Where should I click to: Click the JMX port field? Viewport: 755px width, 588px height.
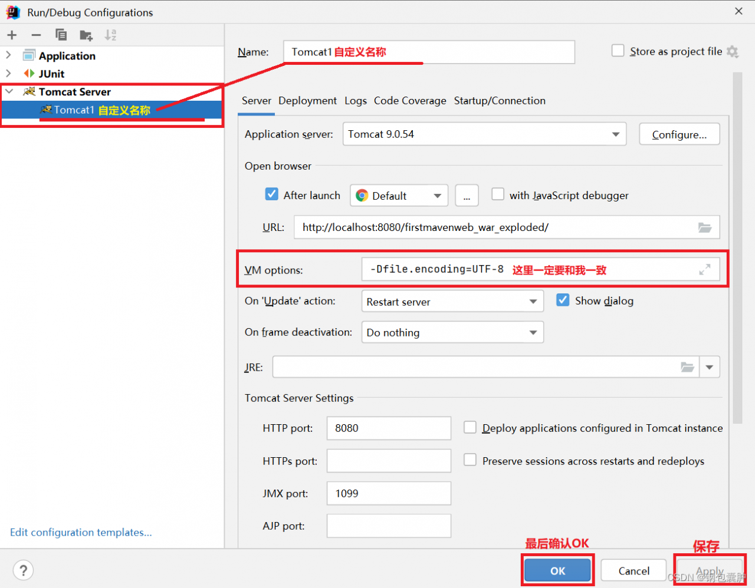[389, 493]
